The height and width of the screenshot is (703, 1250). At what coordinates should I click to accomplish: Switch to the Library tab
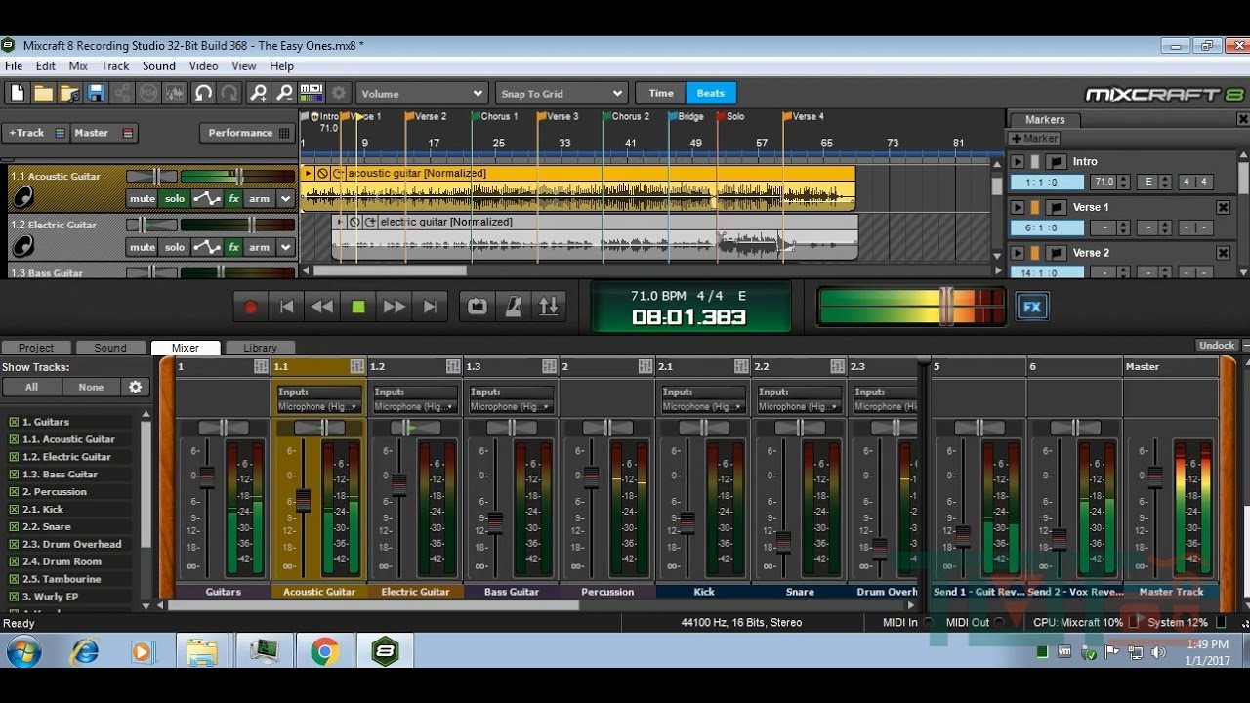pyautogui.click(x=260, y=348)
